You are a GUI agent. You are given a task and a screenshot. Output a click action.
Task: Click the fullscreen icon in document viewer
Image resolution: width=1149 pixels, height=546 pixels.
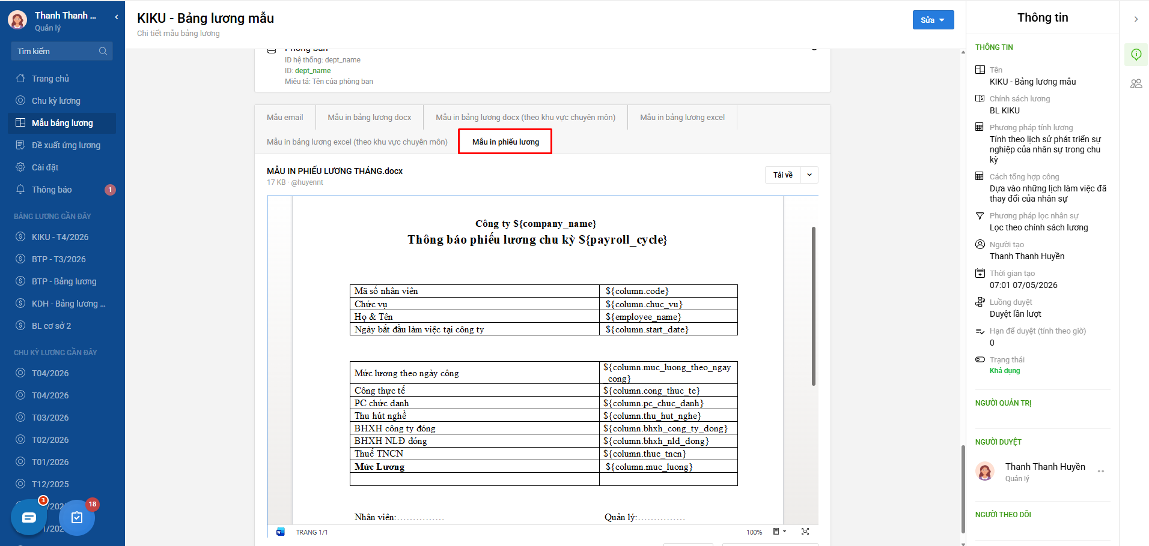point(805,532)
